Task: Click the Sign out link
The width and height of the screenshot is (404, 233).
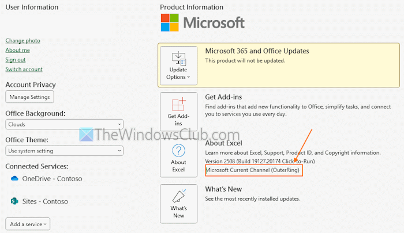Action: [x=16, y=60]
